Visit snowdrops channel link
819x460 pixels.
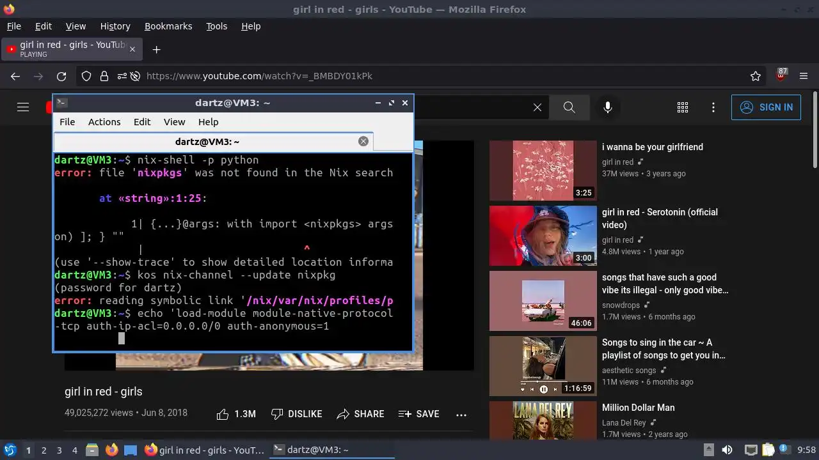click(621, 305)
